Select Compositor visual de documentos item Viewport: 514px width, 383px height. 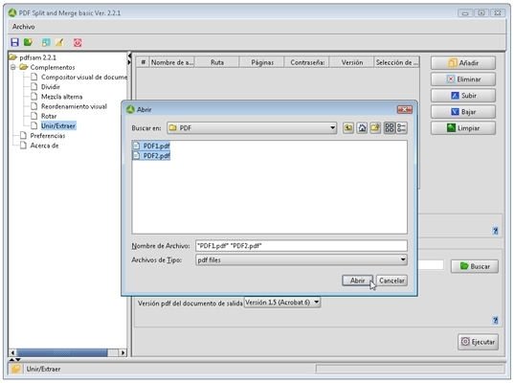(84, 77)
